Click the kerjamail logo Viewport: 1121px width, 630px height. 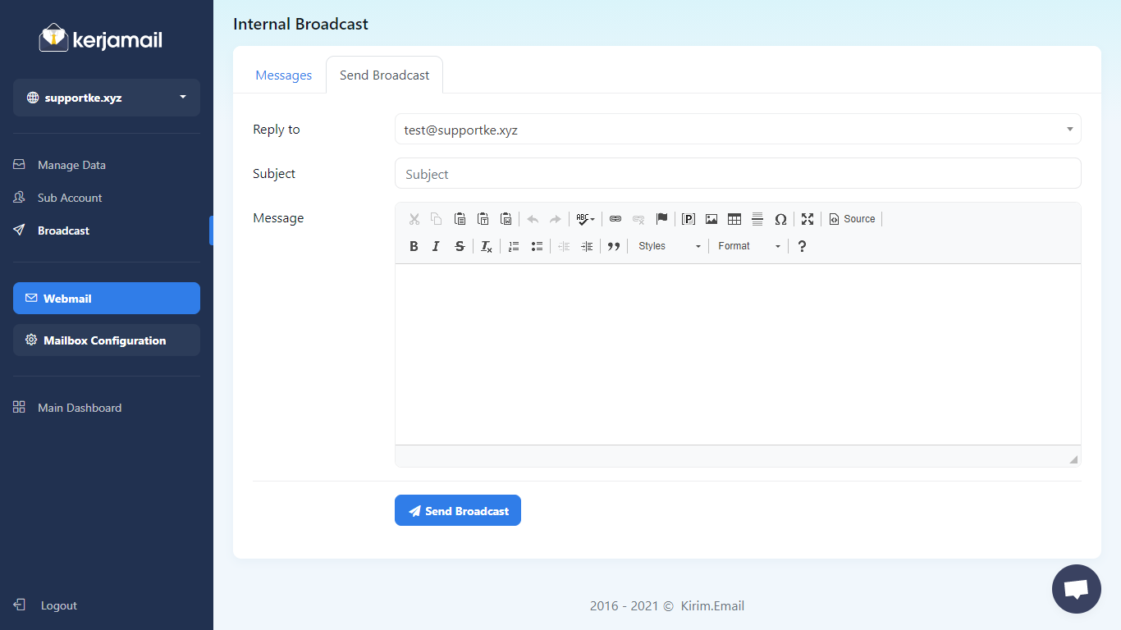(100, 38)
